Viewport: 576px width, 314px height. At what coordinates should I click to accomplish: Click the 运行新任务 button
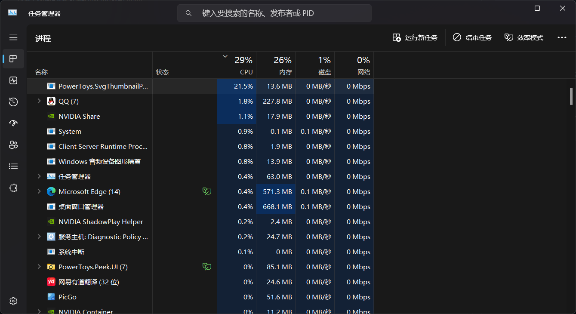414,37
